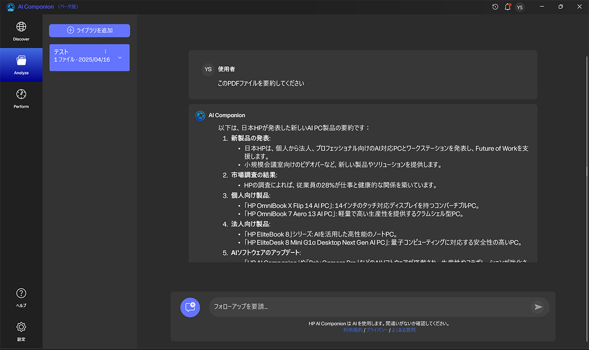Open the 利用規約 link

click(353, 330)
